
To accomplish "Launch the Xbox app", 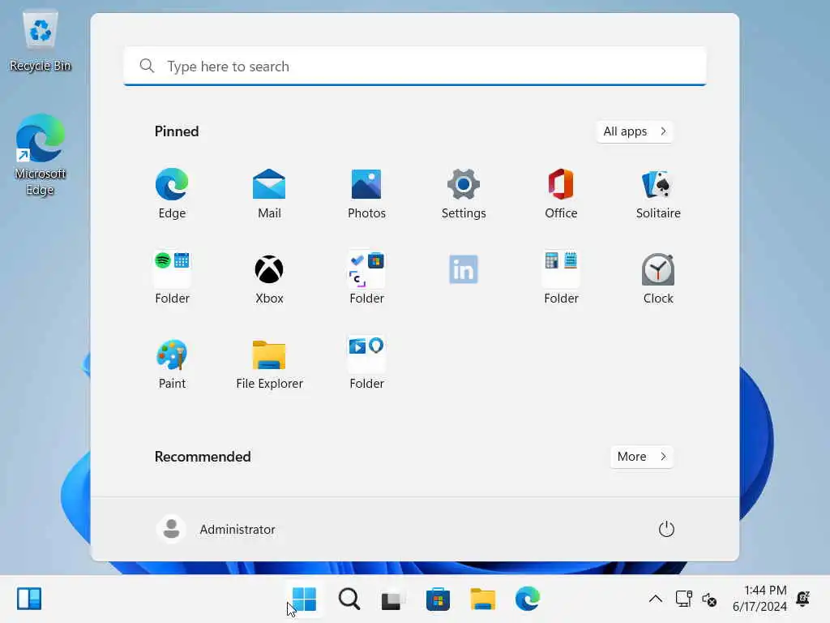I will click(269, 279).
